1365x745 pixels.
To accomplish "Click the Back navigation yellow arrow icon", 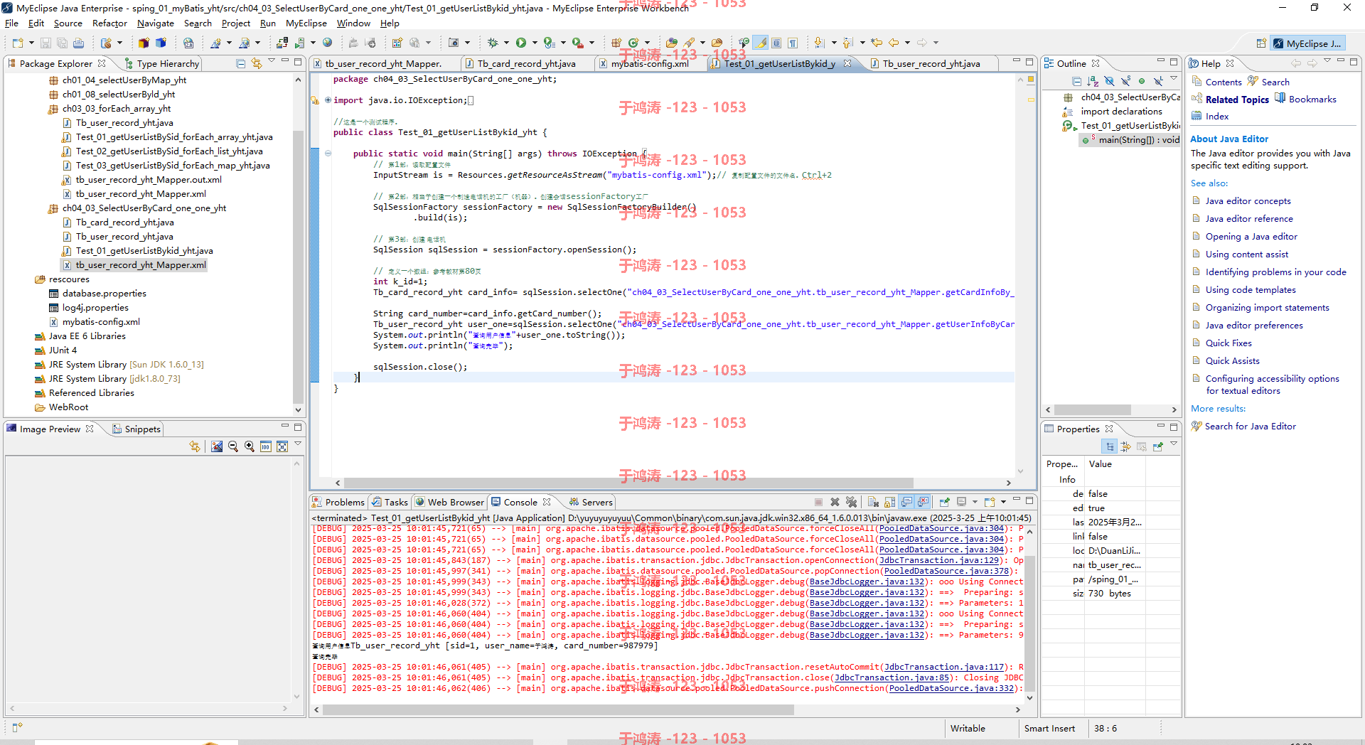I will [x=894, y=43].
